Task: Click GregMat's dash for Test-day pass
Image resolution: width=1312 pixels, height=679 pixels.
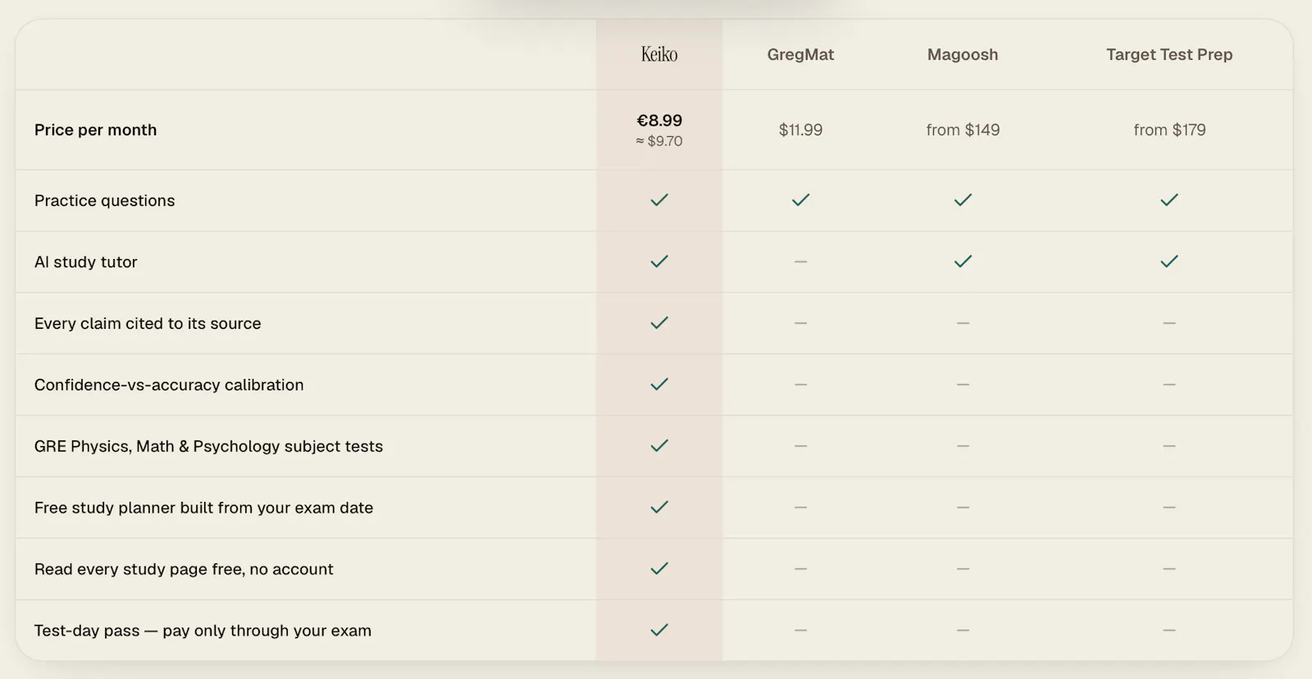Action: point(800,631)
